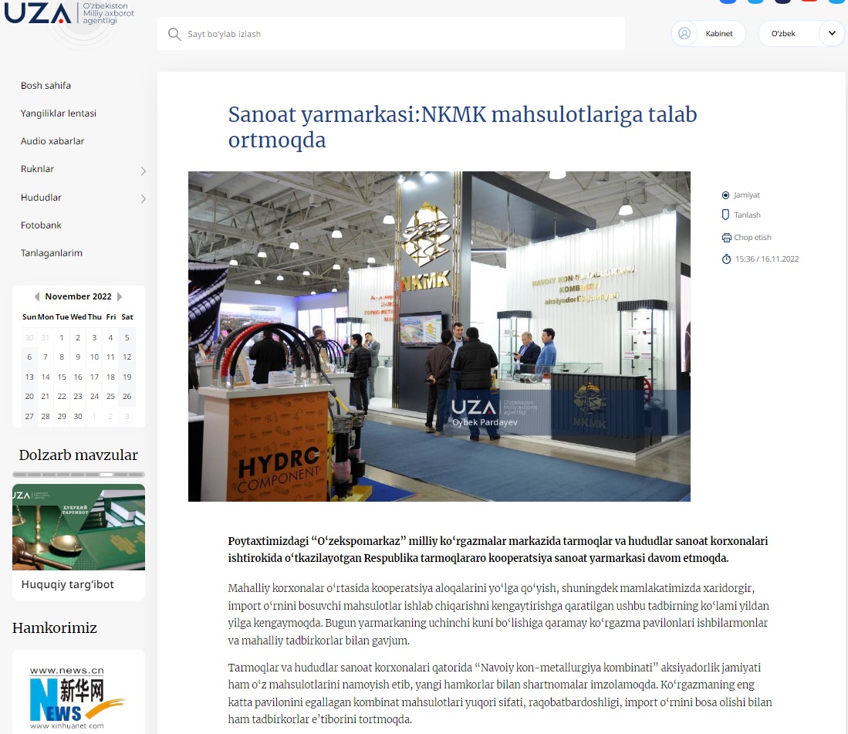Go to next month in calendar
The width and height of the screenshot is (848, 734).
tap(120, 296)
